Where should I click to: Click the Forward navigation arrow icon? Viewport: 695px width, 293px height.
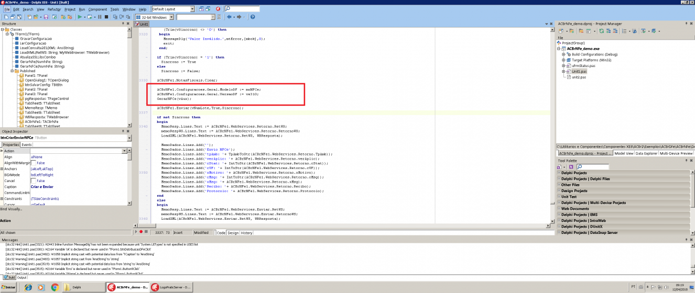pyautogui.click(x=239, y=17)
